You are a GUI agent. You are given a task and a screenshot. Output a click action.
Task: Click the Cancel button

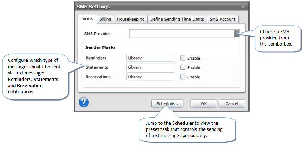pos(231,103)
